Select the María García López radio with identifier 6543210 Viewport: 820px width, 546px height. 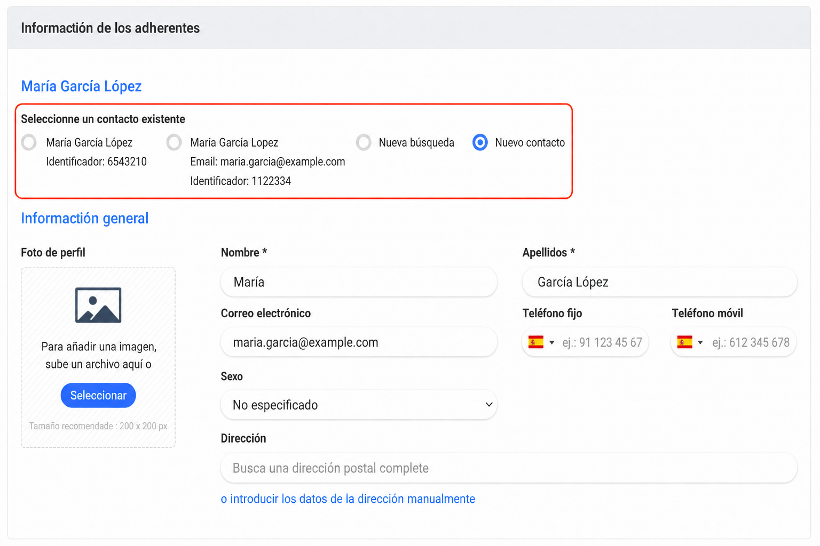pos(29,142)
